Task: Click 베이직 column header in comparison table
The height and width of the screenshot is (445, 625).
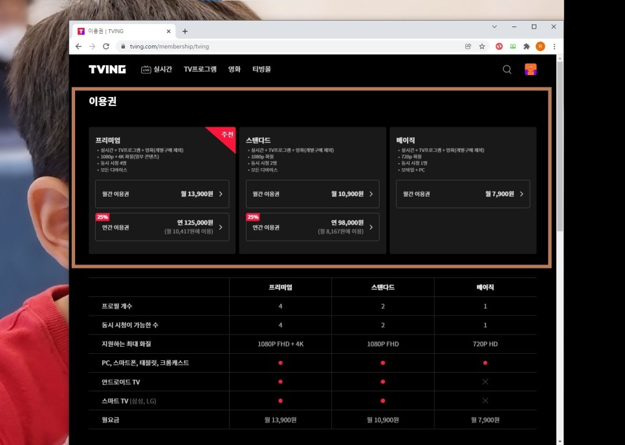Action: pyautogui.click(x=485, y=287)
